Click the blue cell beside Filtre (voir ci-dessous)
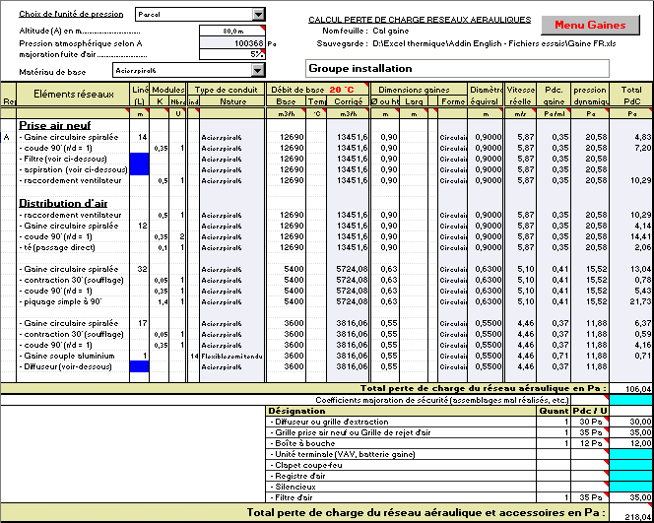The width and height of the screenshot is (654, 523). tap(139, 158)
